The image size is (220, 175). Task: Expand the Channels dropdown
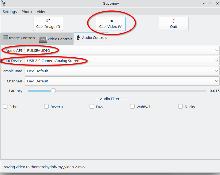point(122,81)
